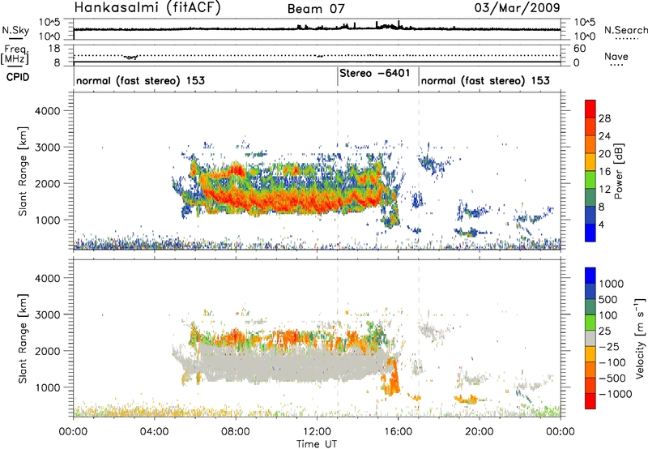Click normal (fast stereo) 153 label after Stereo -6401
Image resolution: width=648 pixels, height=449 pixels.
click(x=485, y=80)
